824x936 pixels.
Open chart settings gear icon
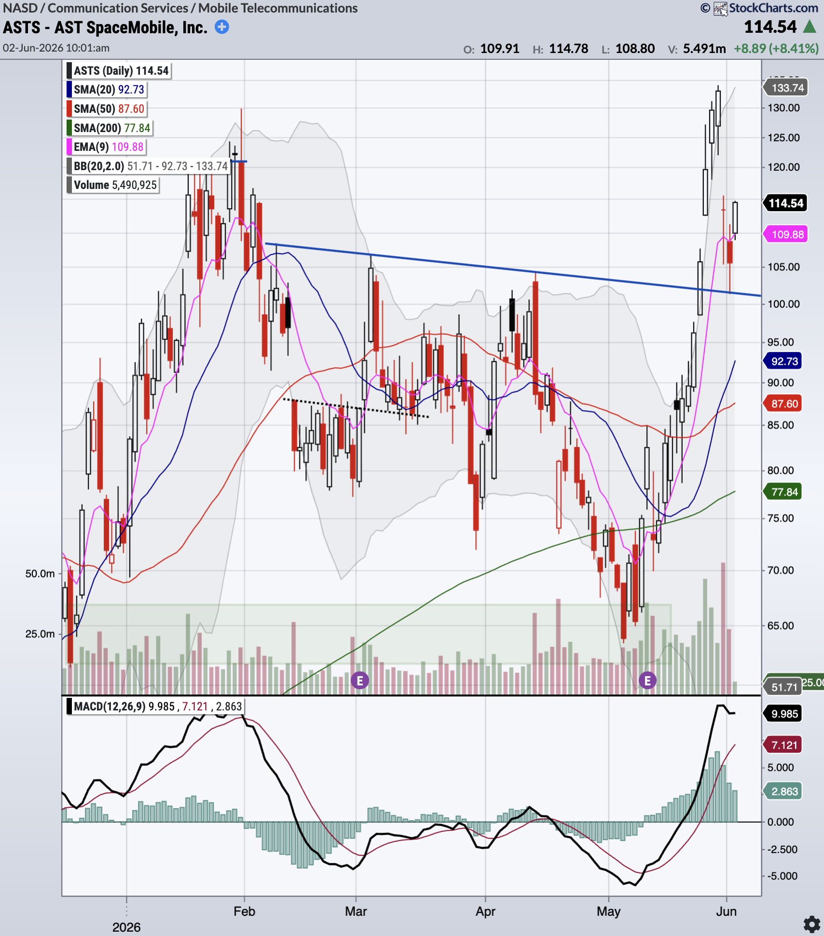812,924
